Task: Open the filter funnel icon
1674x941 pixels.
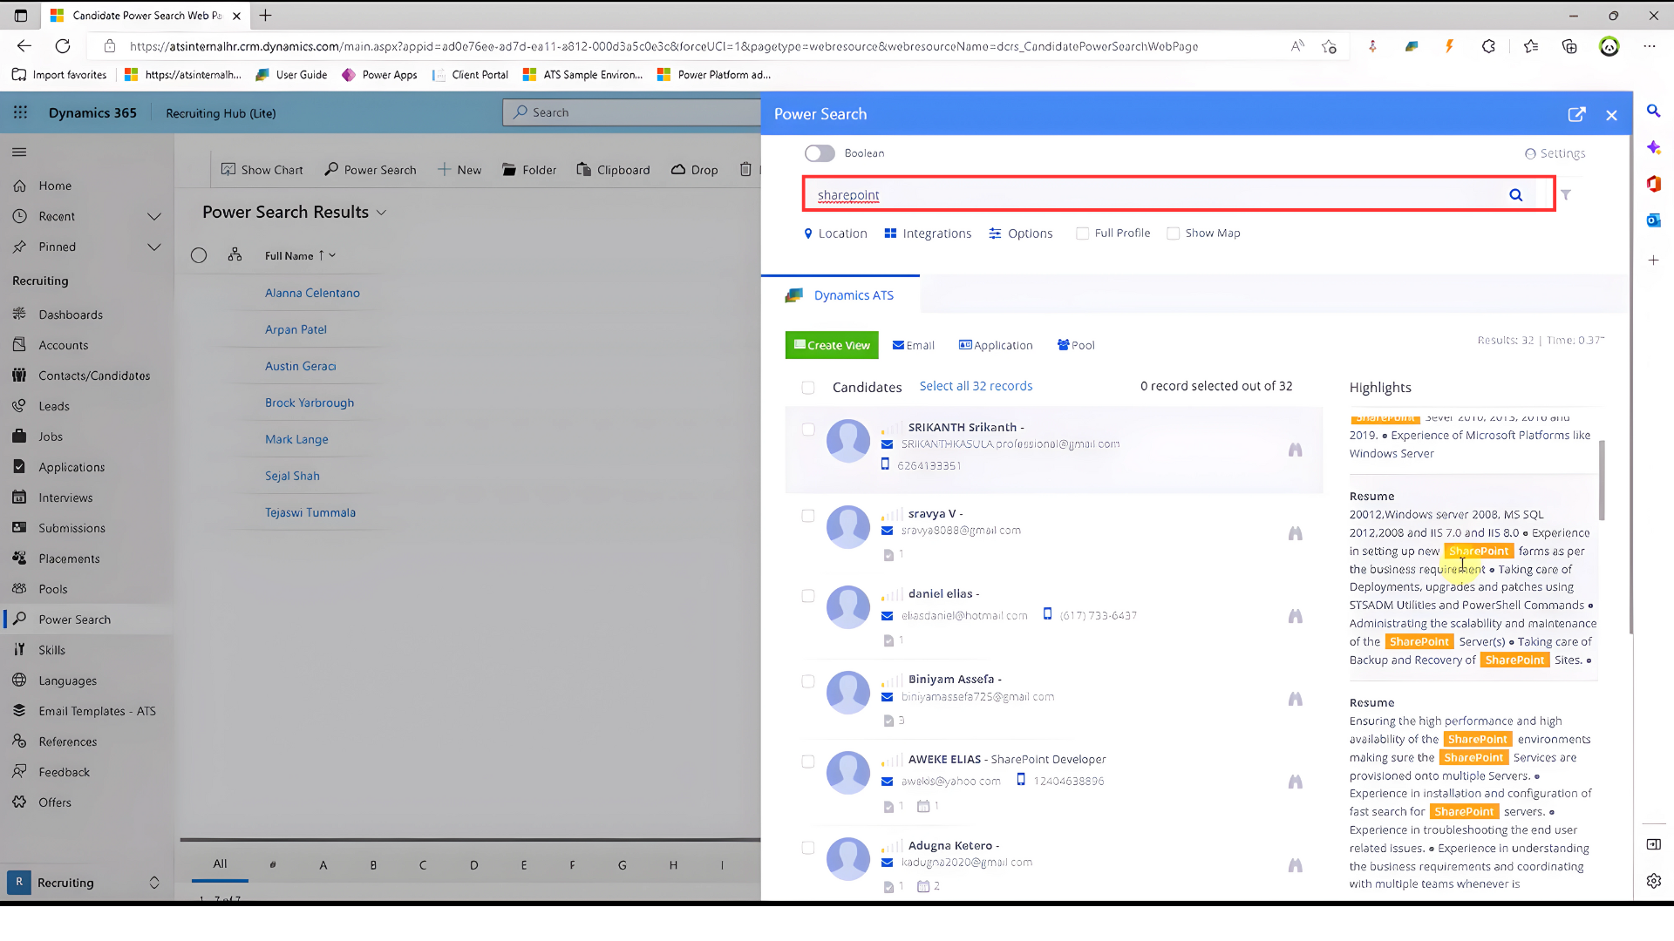Action: click(1566, 195)
